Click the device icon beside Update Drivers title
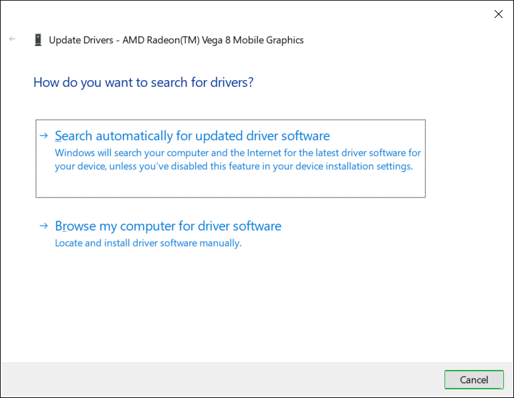 coord(38,40)
